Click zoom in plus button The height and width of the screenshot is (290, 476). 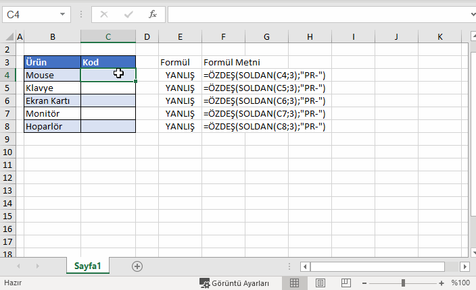pos(442,283)
